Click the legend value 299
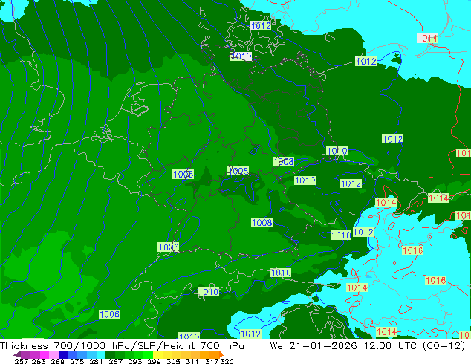Image resolution: width=471 pixels, height=364 pixels. 154,361
